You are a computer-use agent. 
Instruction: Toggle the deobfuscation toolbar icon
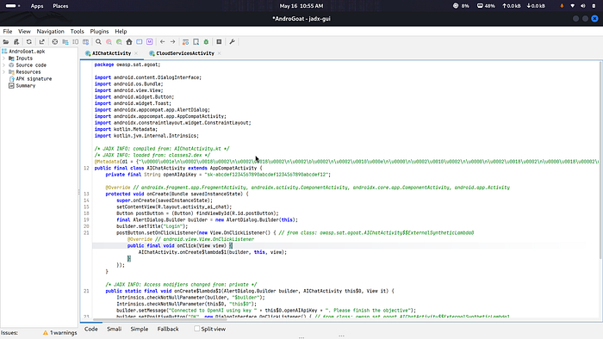click(185, 42)
